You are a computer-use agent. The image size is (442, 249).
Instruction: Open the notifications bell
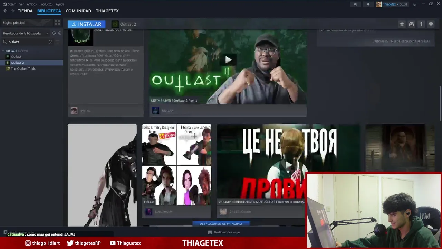tap(368, 4)
